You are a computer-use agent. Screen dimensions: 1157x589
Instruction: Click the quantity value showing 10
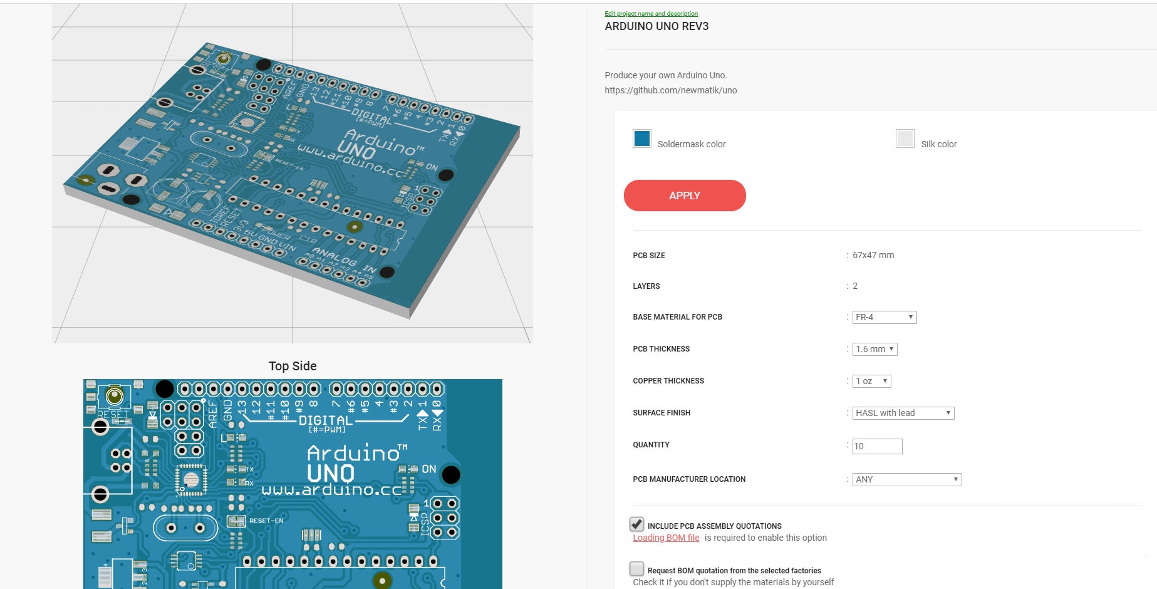pyautogui.click(x=859, y=446)
